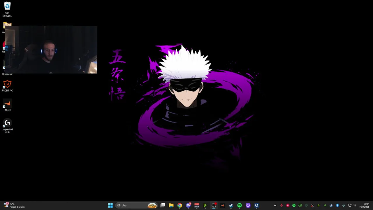Open Task View from the taskbar

click(163, 205)
